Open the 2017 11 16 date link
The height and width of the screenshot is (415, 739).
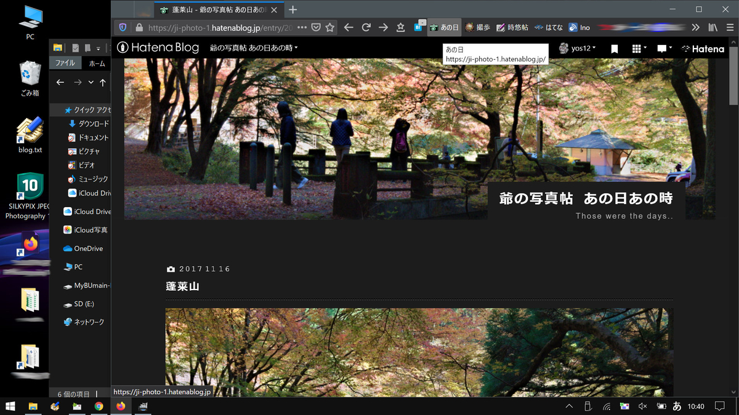click(x=204, y=269)
